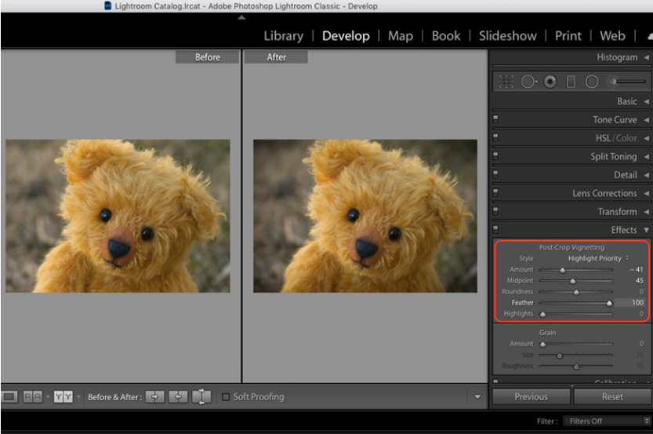
Task: Enable the Soft Proofing checkbox
Action: 226,397
